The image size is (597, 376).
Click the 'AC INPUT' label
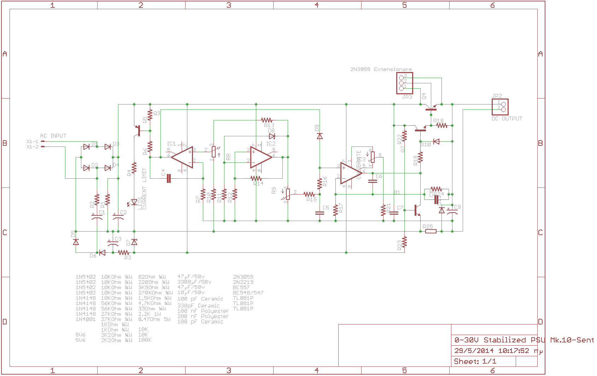(53, 136)
